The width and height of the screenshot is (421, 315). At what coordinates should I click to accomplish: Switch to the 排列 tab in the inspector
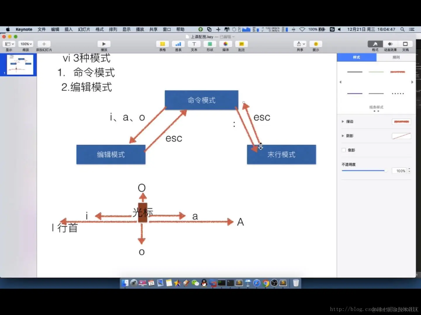coord(396,57)
